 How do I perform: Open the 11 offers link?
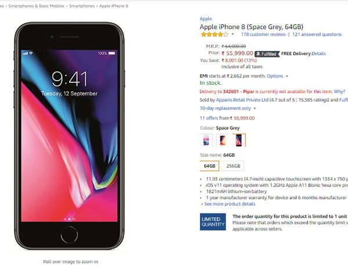point(227,118)
